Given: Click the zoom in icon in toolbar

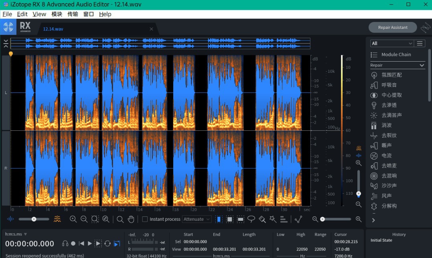Looking at the screenshot, I should [x=73, y=219].
